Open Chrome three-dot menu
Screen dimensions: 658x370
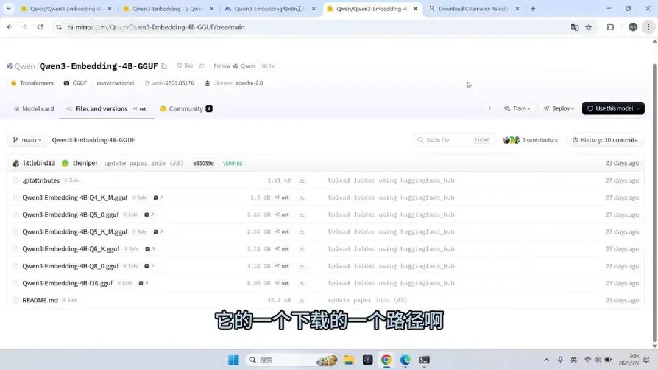point(648,27)
